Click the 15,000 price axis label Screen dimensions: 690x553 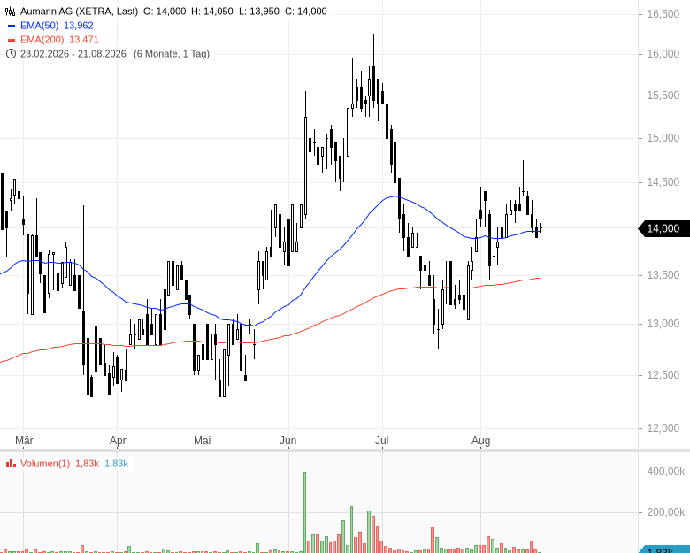[x=663, y=138]
